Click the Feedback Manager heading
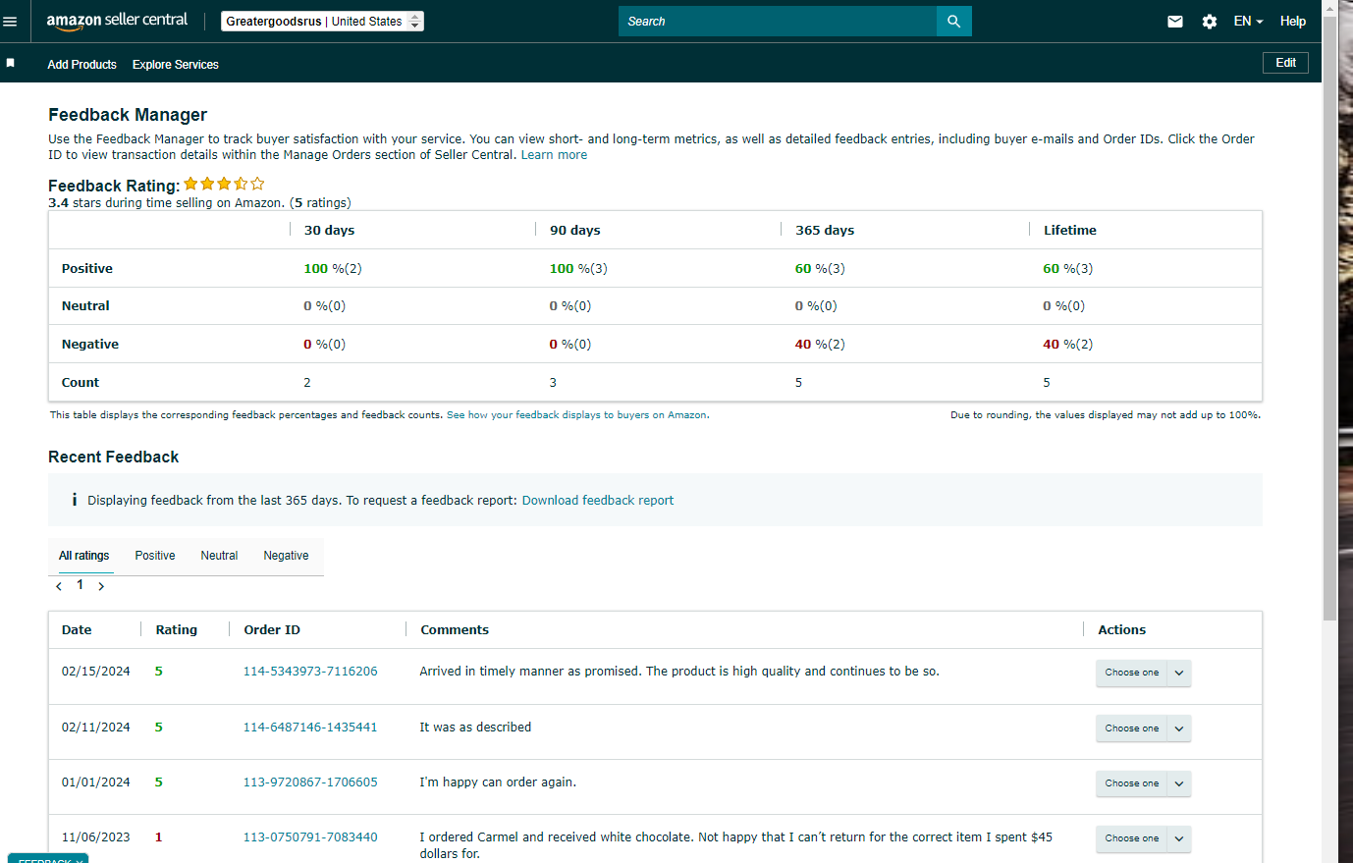 click(x=128, y=115)
